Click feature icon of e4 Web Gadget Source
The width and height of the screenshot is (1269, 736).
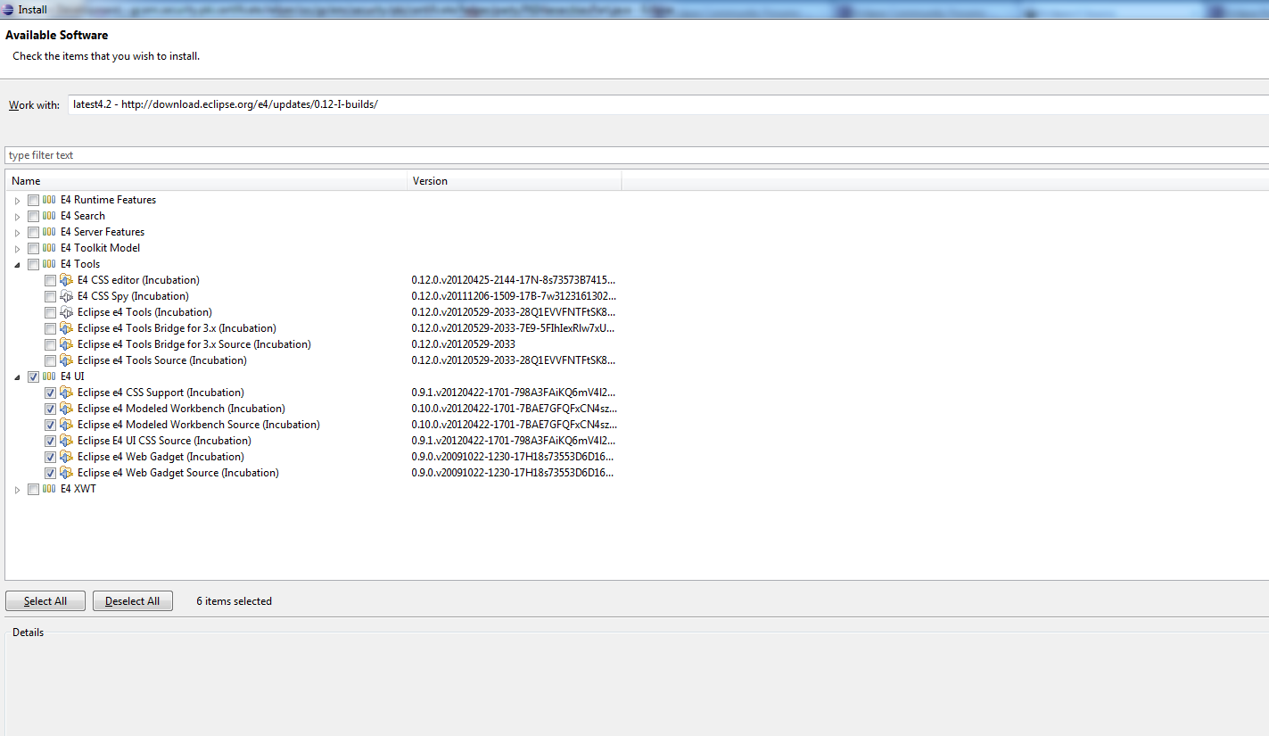(66, 473)
